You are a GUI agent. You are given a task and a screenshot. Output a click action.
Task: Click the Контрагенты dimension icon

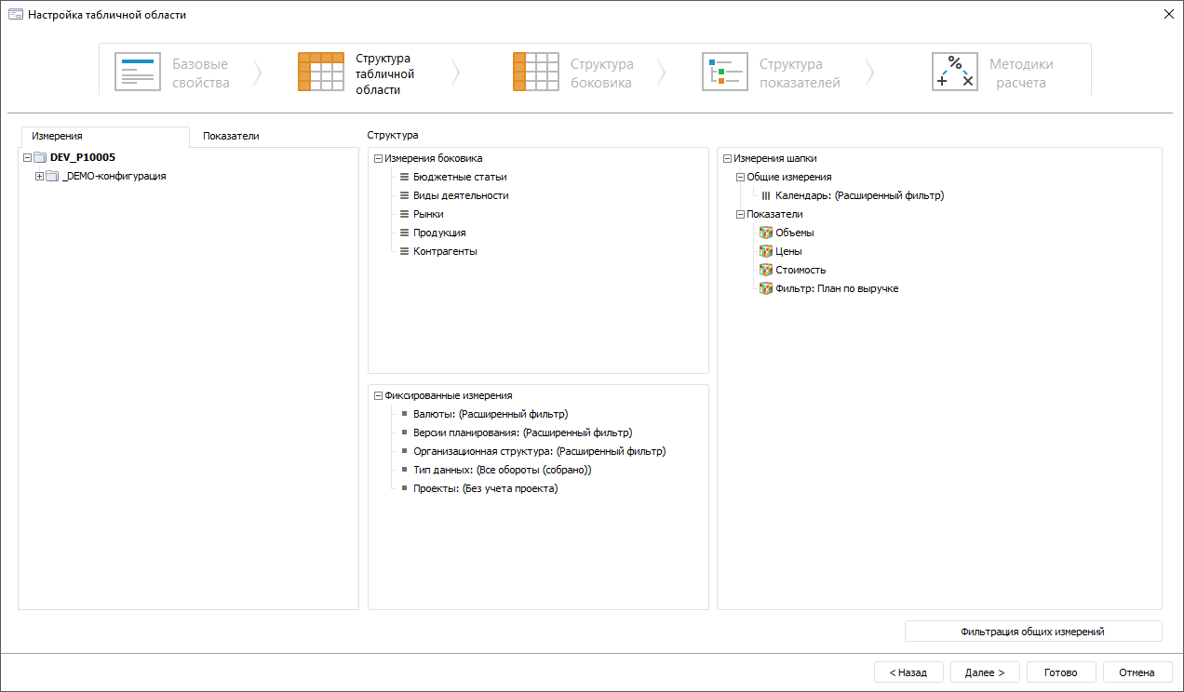tap(404, 251)
